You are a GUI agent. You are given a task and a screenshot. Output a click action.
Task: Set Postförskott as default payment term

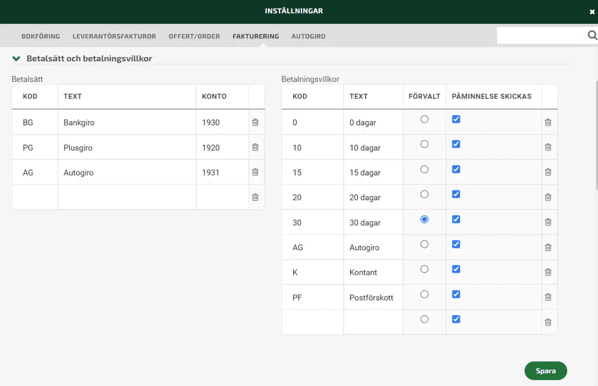coord(425,294)
